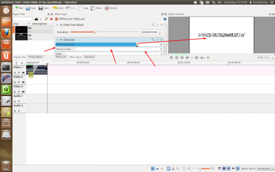
Task: Switch to the Project Tree tab
Action: [20, 57]
